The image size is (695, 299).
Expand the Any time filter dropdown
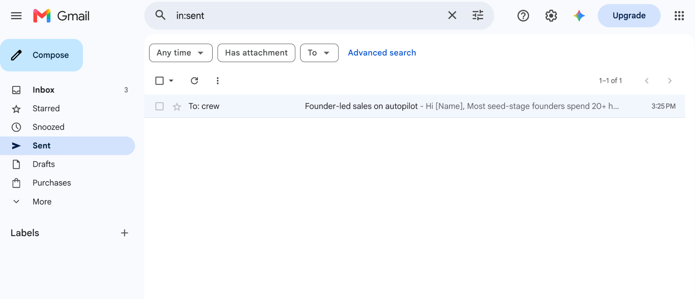tap(181, 53)
